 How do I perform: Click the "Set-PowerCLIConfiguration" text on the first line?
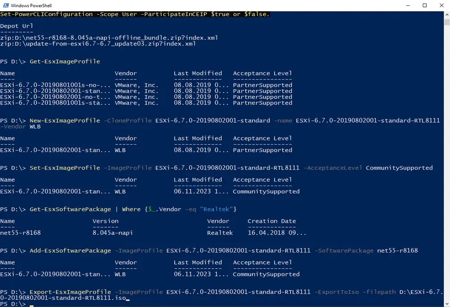pyautogui.click(x=46, y=14)
